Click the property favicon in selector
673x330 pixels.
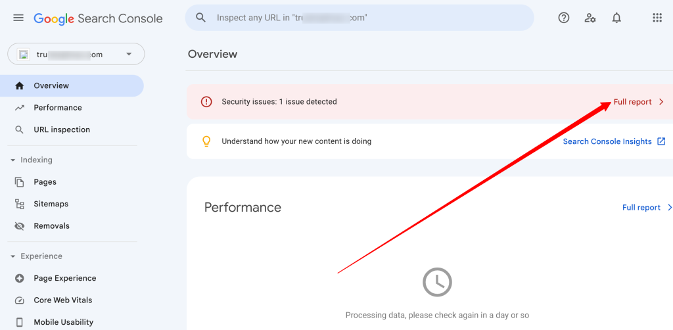click(x=24, y=55)
